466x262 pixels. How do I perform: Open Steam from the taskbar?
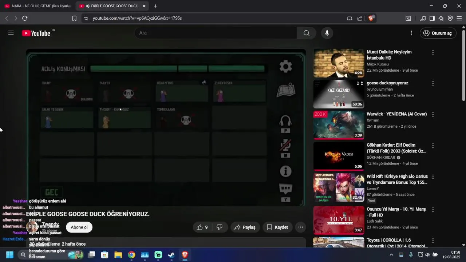click(171, 255)
